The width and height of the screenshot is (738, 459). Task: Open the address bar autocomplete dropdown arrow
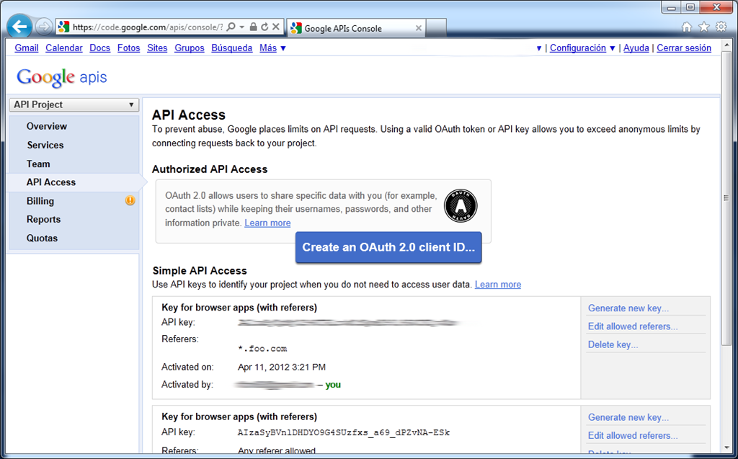pos(242,27)
